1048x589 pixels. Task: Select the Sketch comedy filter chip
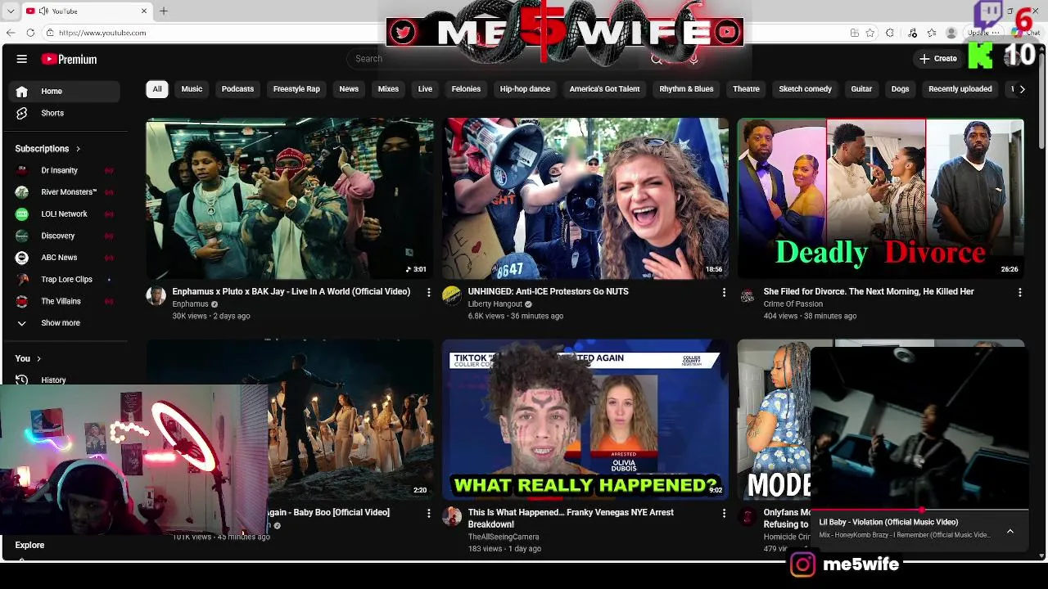(805, 89)
